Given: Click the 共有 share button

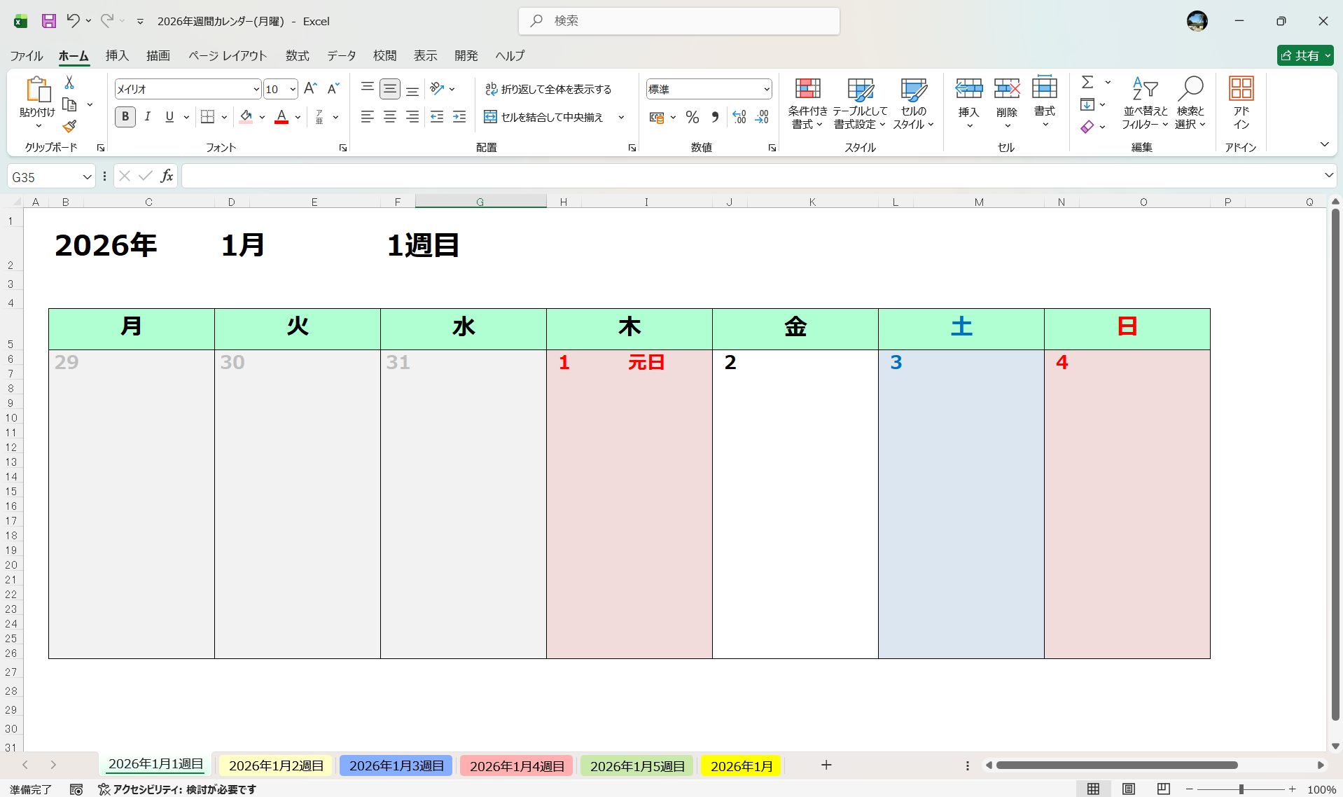Looking at the screenshot, I should pos(1304,55).
